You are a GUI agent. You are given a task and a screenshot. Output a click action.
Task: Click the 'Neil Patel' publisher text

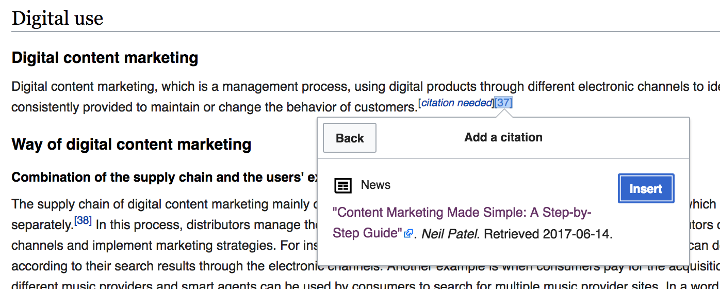point(451,234)
